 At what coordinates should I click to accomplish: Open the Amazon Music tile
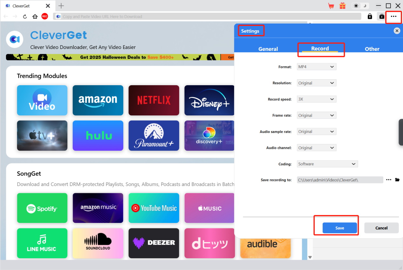98,208
